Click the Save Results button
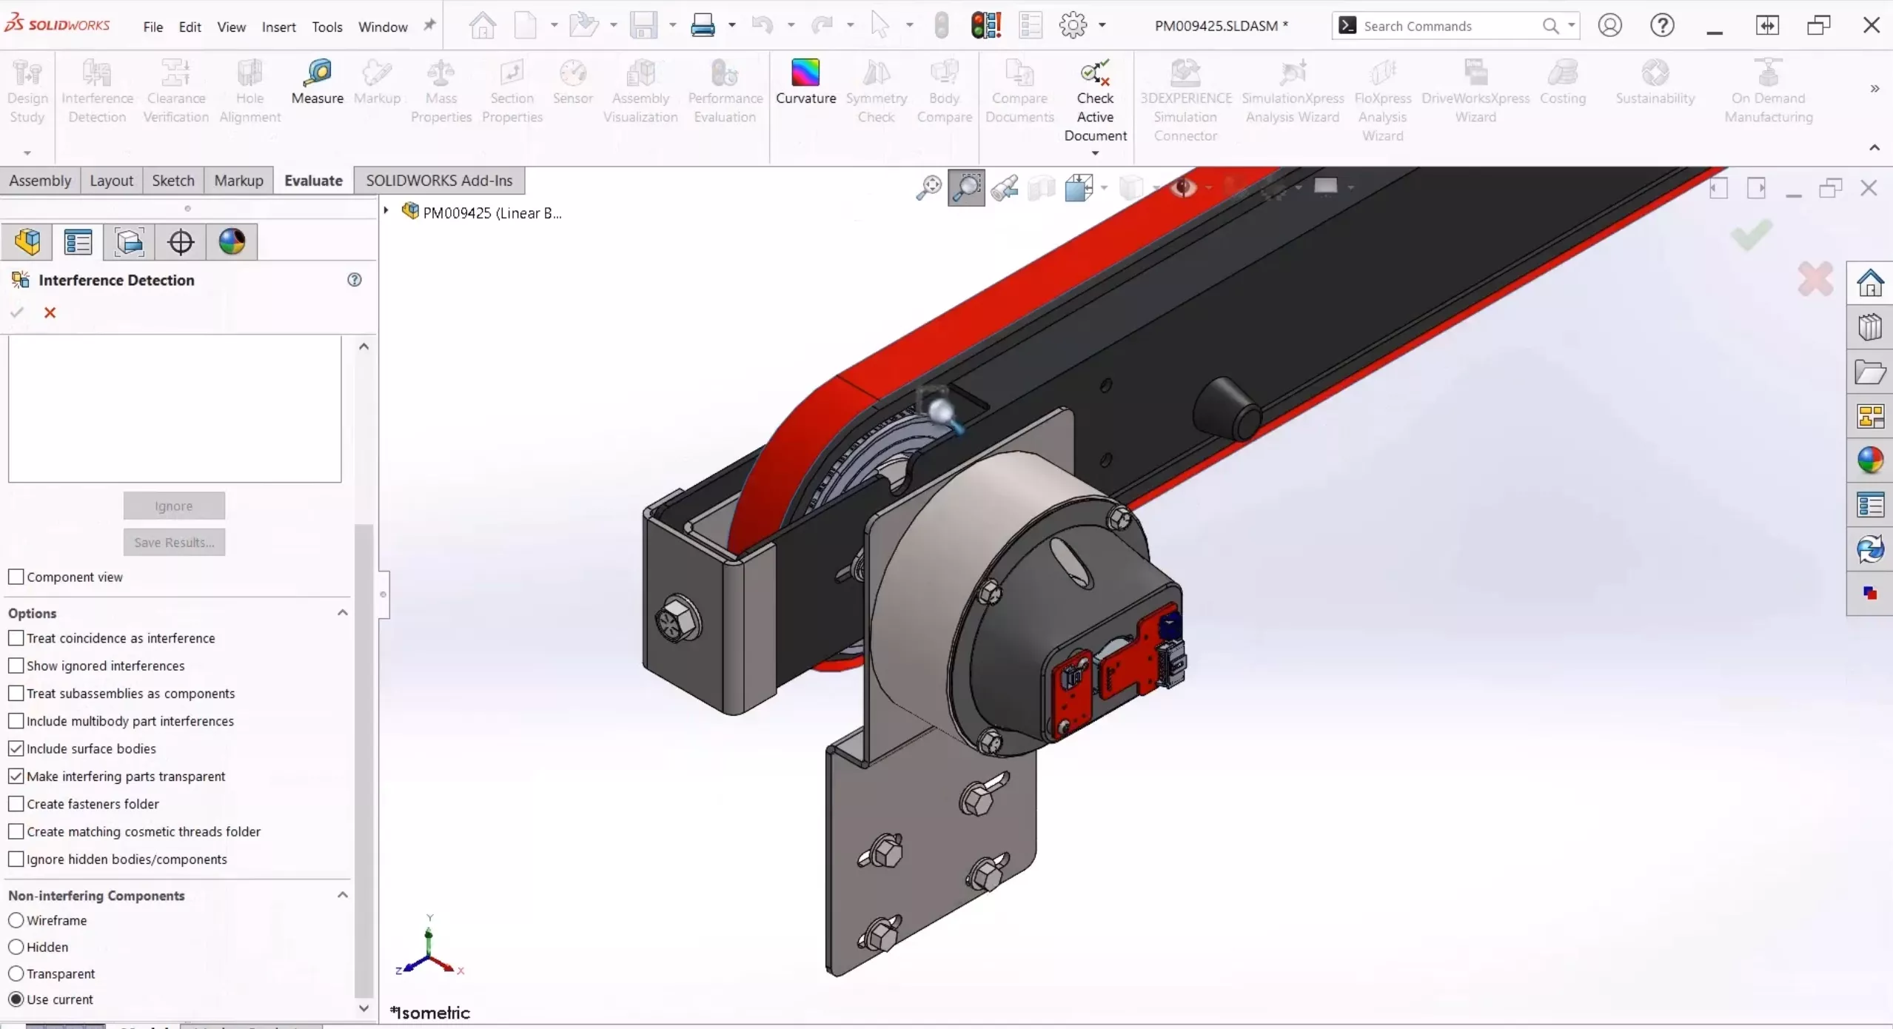This screenshot has height=1029, width=1893. pos(173,541)
